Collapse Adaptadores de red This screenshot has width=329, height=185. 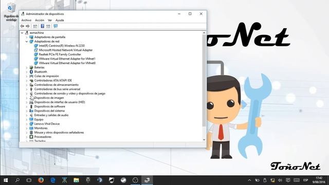27,42
